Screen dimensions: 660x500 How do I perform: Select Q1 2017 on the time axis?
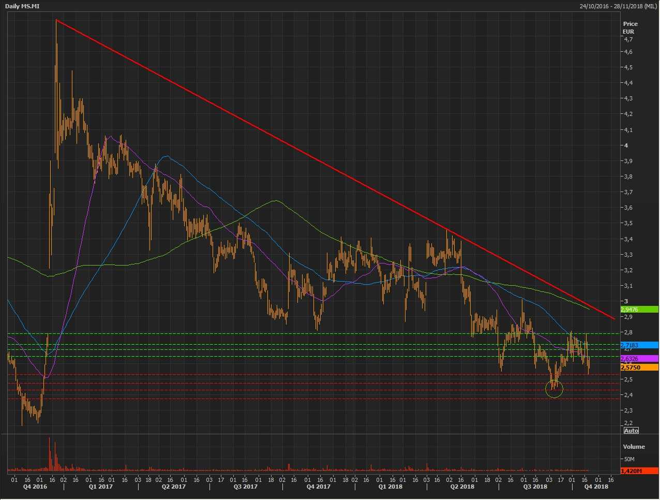101,487
